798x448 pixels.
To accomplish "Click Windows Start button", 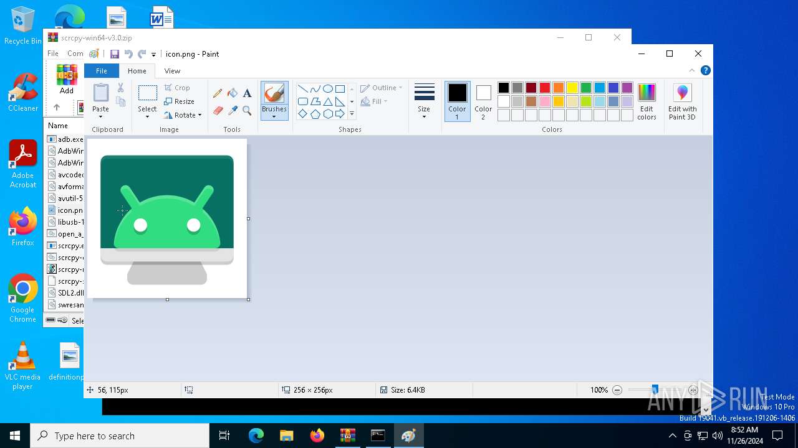I will coord(15,436).
